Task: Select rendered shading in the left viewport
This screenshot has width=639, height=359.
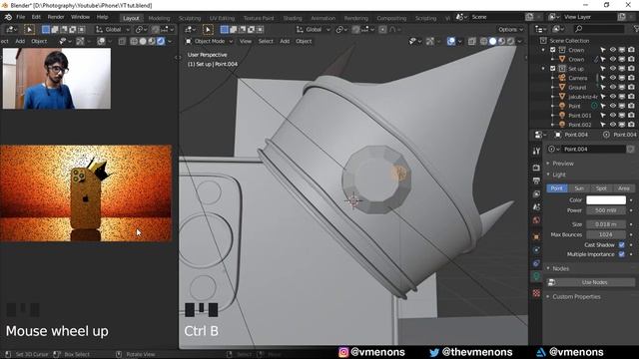Action: coord(161,41)
